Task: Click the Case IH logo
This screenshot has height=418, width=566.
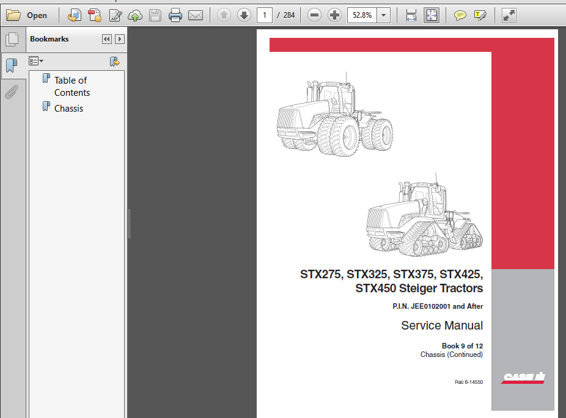Action: tap(523, 377)
